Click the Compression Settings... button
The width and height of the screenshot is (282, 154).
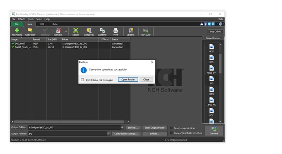pos(126,134)
